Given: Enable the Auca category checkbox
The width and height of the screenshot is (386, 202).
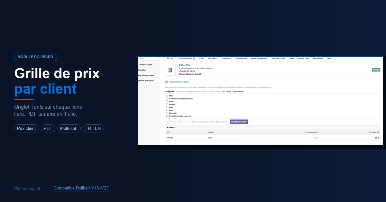Looking at the screenshot, I should (x=167, y=110).
